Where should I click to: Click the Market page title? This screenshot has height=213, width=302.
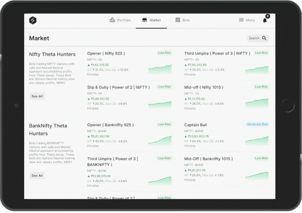[x=39, y=38]
